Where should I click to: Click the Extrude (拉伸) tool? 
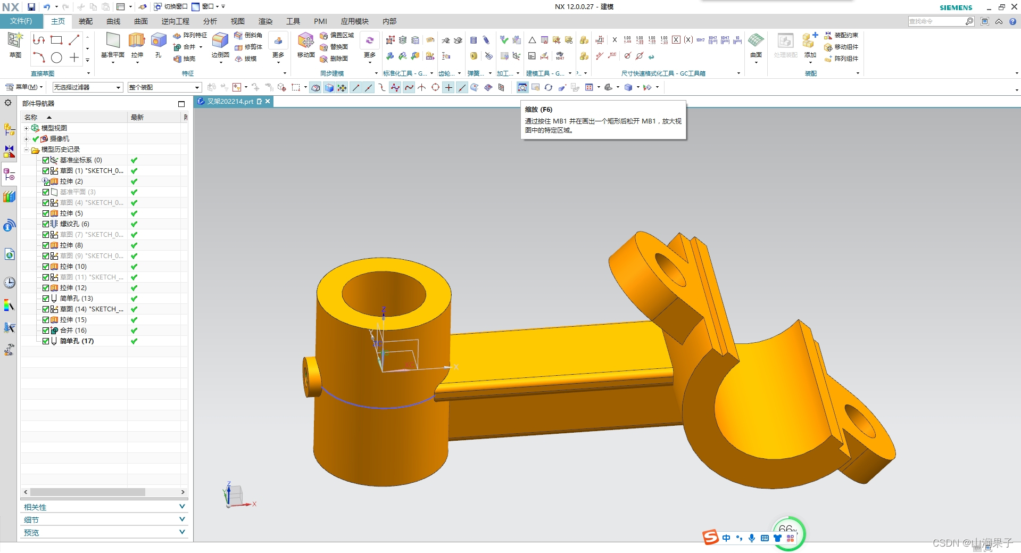click(137, 46)
